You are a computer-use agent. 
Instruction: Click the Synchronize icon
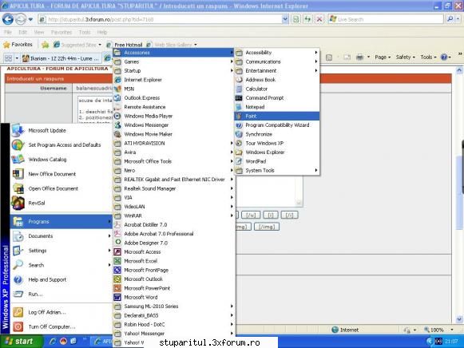pyautogui.click(x=239, y=134)
